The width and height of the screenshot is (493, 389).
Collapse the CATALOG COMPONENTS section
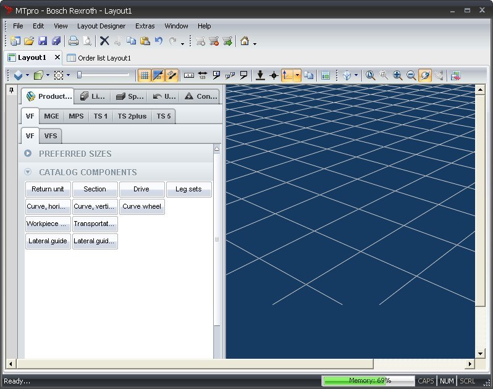[28, 172]
